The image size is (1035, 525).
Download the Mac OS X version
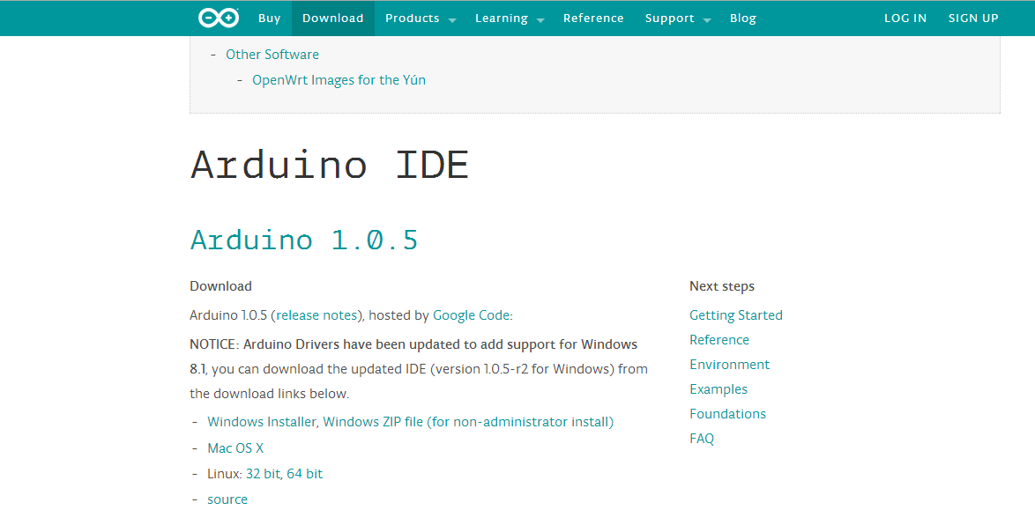tap(235, 448)
